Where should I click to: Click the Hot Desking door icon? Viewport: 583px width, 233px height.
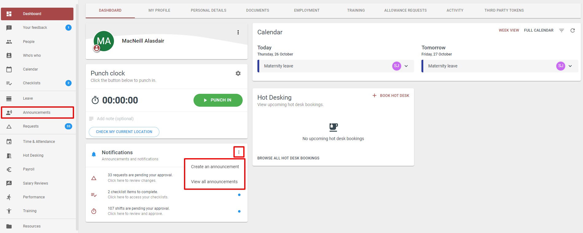point(9,155)
